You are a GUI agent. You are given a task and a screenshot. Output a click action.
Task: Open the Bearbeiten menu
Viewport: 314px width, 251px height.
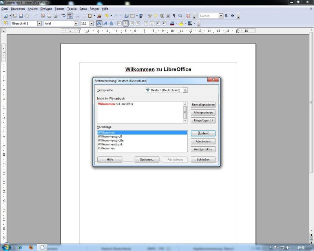18,9
